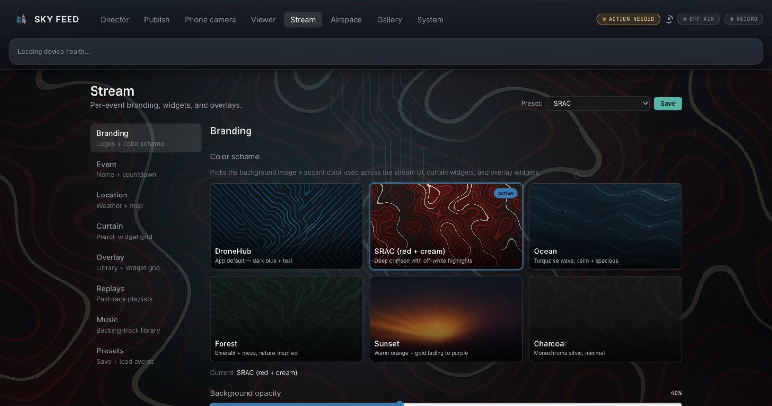Choose the Ocean color scheme card
Viewport: 772px width, 406px height.
click(605, 226)
